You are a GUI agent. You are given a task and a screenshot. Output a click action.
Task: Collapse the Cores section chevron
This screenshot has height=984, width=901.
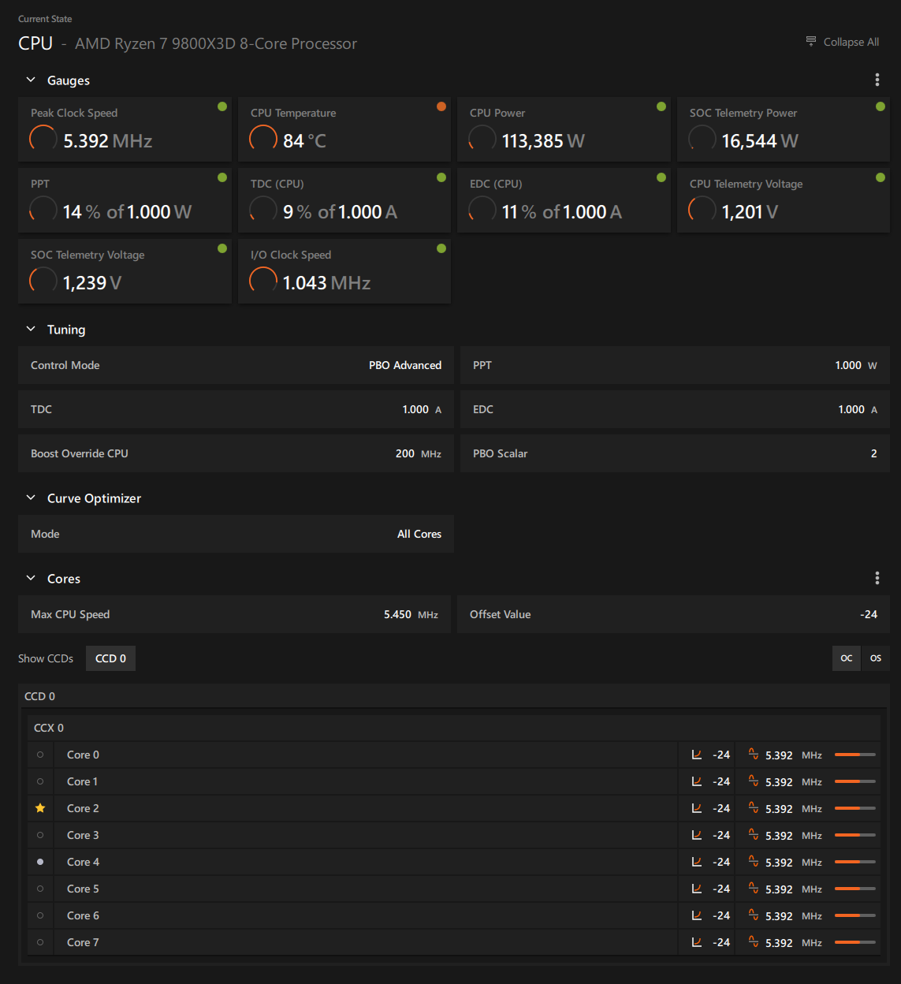click(x=31, y=578)
